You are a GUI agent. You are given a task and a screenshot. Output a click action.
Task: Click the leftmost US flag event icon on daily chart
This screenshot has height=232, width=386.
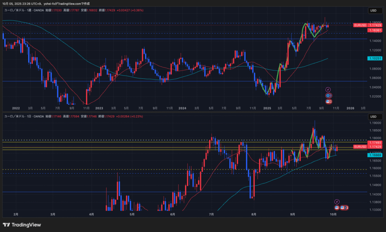click(x=337, y=208)
